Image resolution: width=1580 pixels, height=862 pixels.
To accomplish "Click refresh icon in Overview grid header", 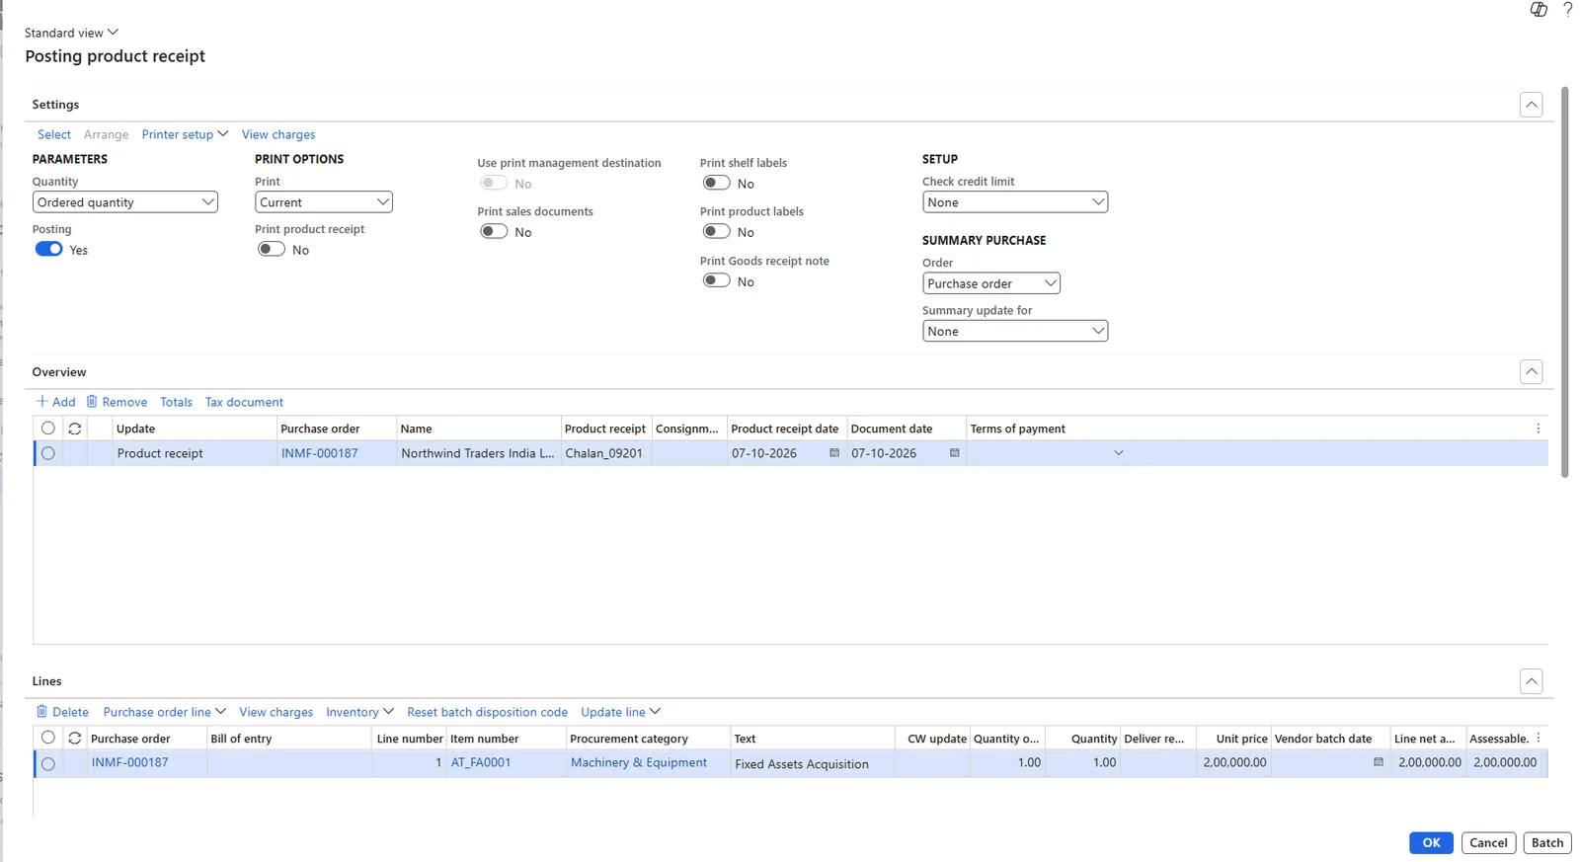I will (75, 429).
